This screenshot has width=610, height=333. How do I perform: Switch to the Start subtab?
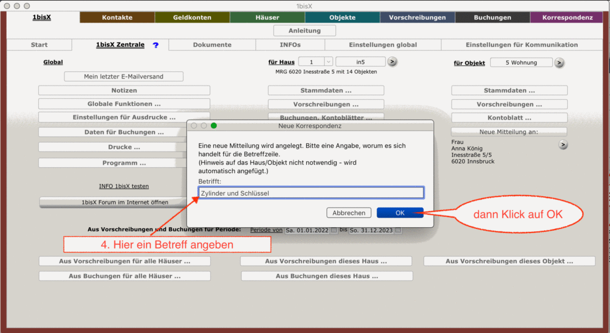(39, 45)
